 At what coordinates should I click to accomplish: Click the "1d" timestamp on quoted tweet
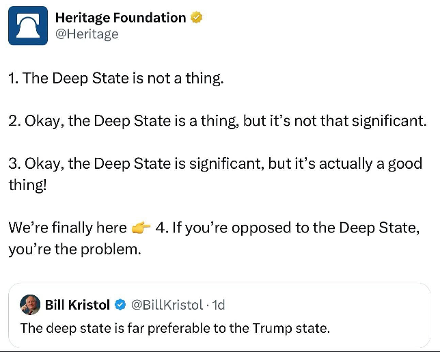pyautogui.click(x=219, y=305)
